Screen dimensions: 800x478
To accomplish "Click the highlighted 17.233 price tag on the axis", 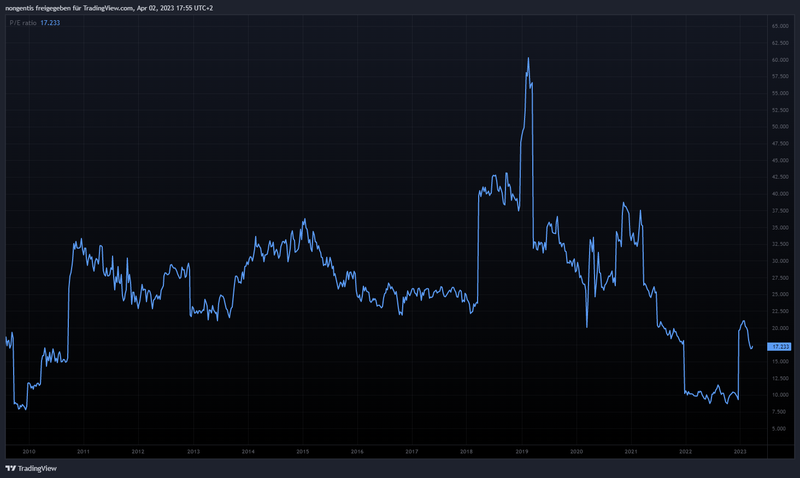I will (x=779, y=346).
